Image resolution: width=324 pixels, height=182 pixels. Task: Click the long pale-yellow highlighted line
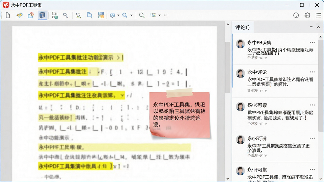(x=115, y=147)
